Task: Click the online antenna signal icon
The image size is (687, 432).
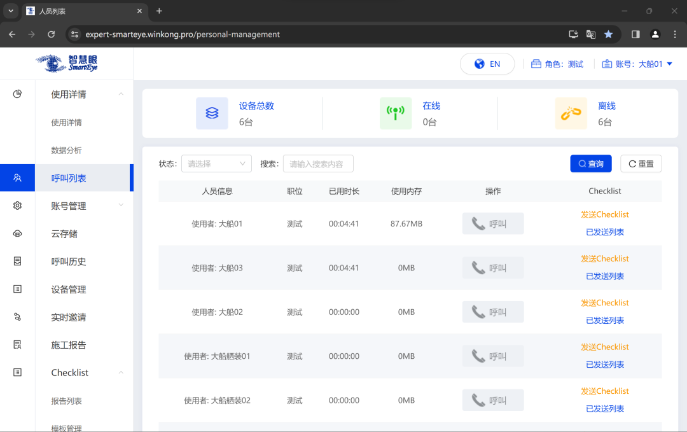Action: pos(396,113)
